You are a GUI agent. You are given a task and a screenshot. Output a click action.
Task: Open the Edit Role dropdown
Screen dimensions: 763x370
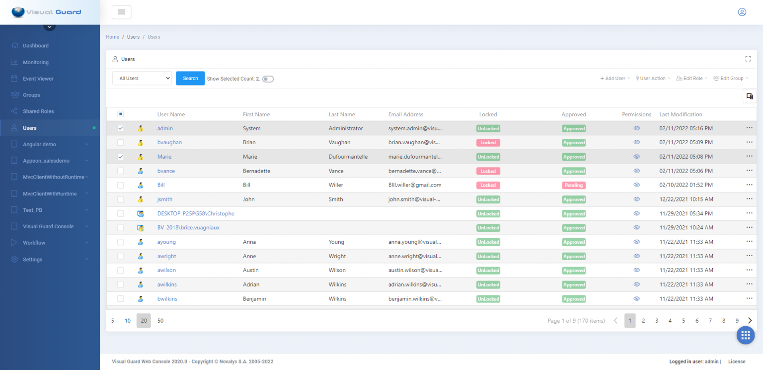(x=692, y=78)
